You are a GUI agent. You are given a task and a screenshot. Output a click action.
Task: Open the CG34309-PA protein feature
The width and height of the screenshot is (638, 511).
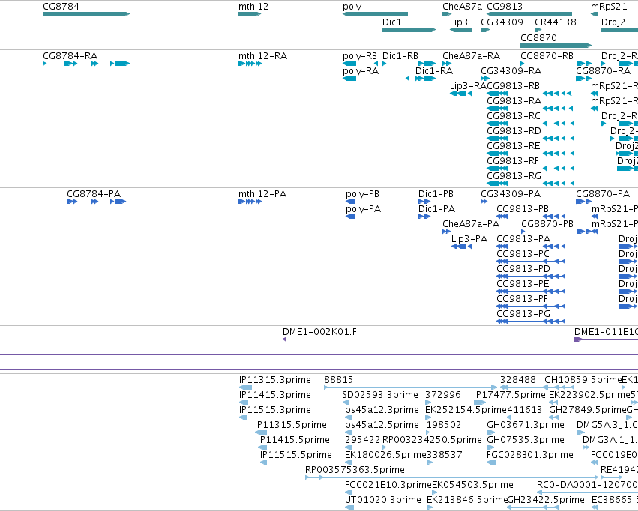tap(484, 202)
